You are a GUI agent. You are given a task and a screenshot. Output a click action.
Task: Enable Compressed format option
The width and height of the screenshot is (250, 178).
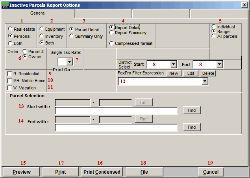pyautogui.click(x=112, y=43)
